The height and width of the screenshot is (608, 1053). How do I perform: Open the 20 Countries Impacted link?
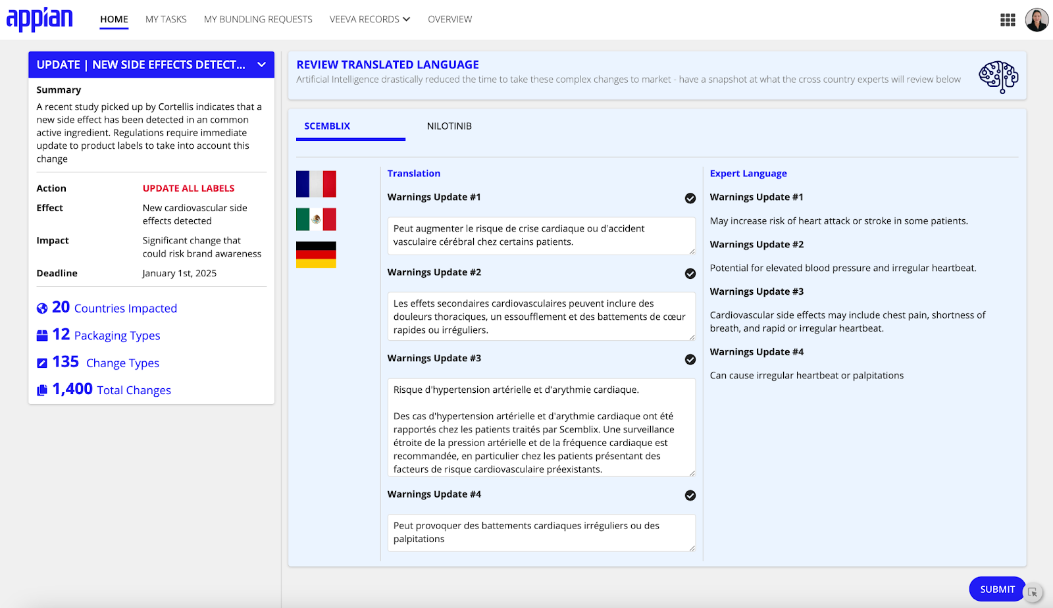[x=115, y=307]
